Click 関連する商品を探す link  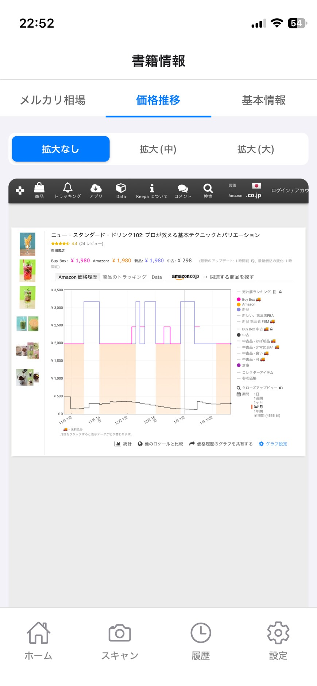pos(232,277)
